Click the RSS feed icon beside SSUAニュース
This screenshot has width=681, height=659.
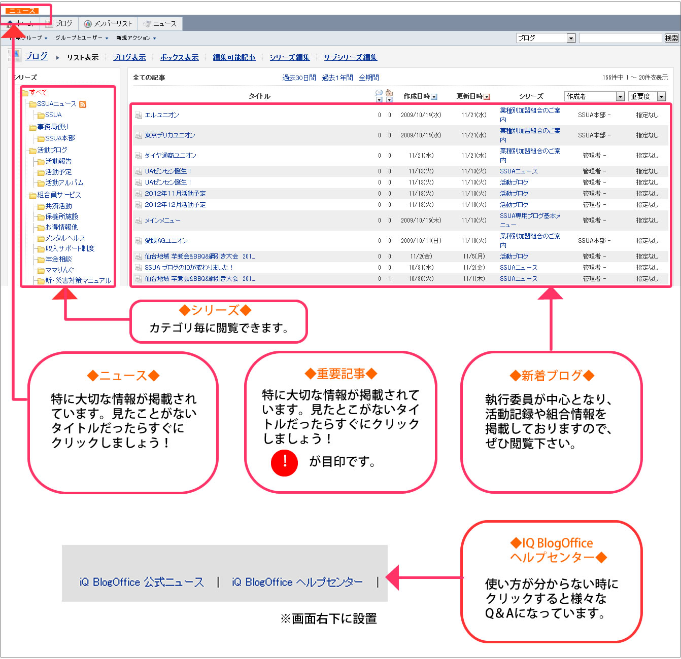83,104
